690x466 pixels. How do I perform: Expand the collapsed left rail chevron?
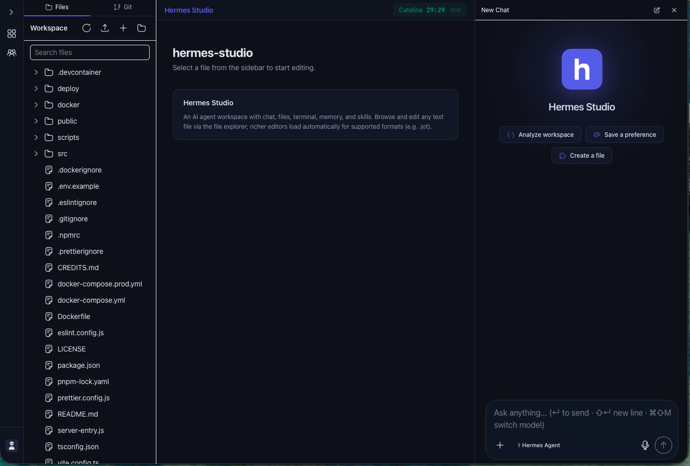(11, 12)
